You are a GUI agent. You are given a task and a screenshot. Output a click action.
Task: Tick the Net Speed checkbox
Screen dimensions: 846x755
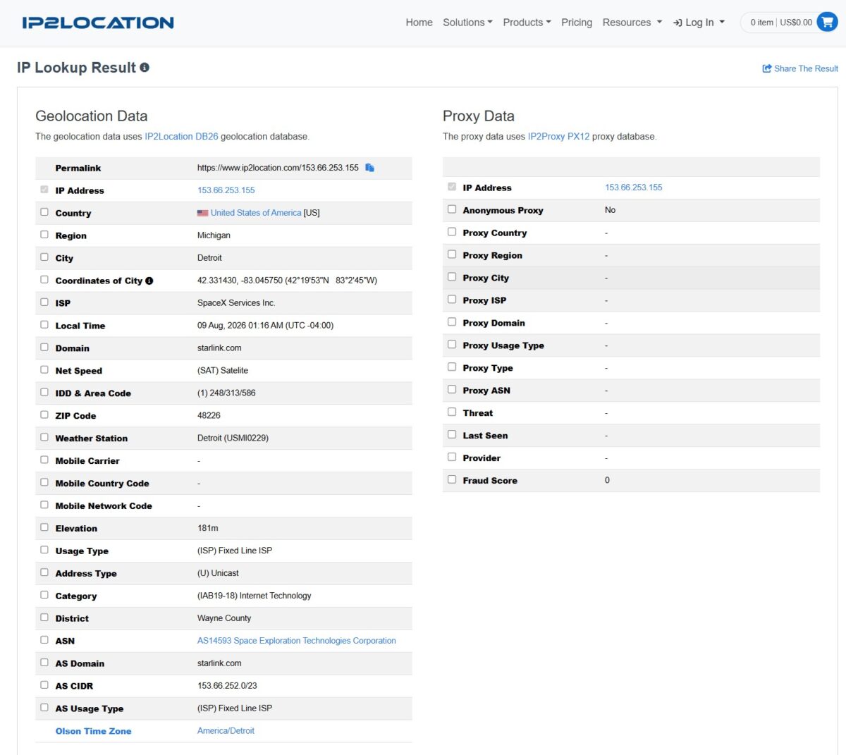pos(44,370)
